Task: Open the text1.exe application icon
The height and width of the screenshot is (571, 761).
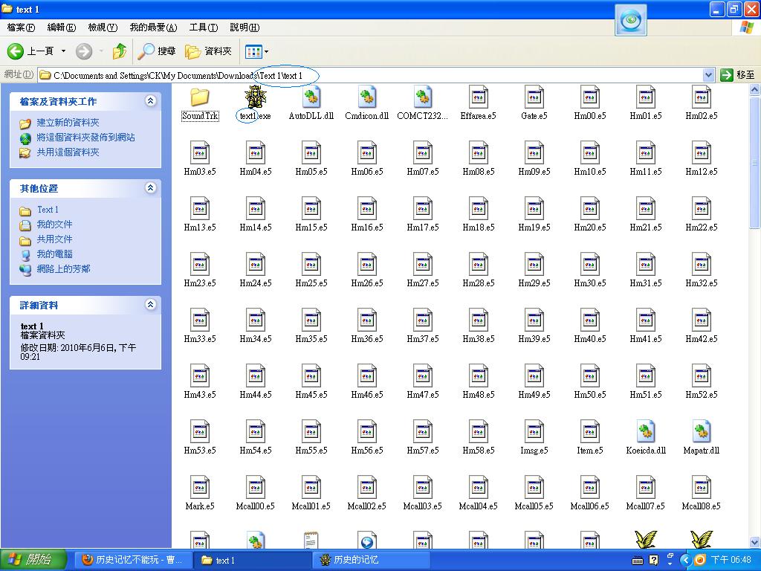Action: pos(256,97)
